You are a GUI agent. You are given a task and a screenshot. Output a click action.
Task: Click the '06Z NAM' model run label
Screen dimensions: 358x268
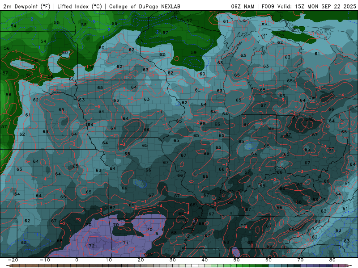(243, 6)
